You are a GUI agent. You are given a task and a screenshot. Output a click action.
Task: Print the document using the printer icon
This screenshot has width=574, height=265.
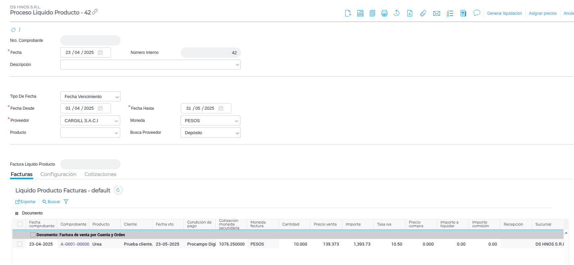pos(384,13)
